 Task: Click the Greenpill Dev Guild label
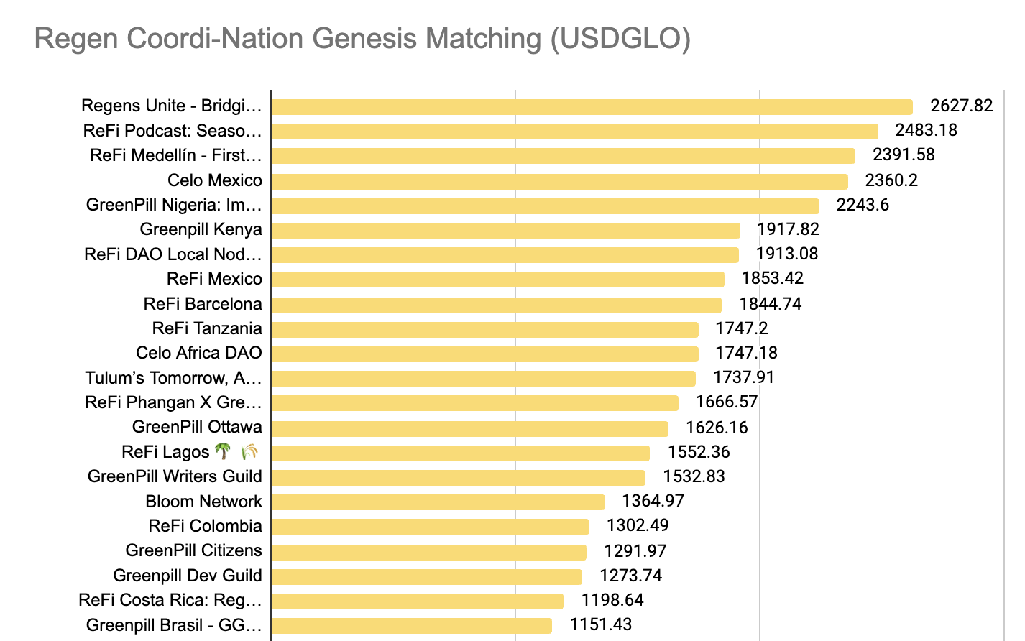187,576
